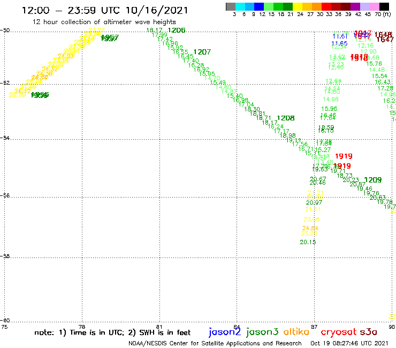The image size is (396, 348).
Task: Click the cryosat satellite legend label
Action: 339,332
